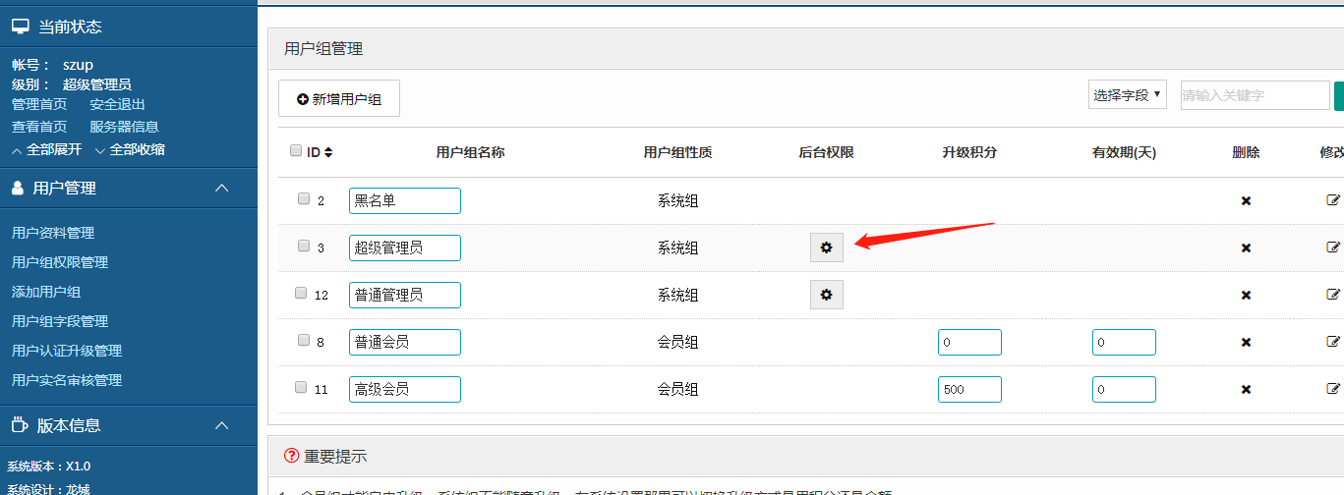Image resolution: width=1344 pixels, height=495 pixels.
Task: Click 升级积分 field showing 500
Action: [968, 389]
